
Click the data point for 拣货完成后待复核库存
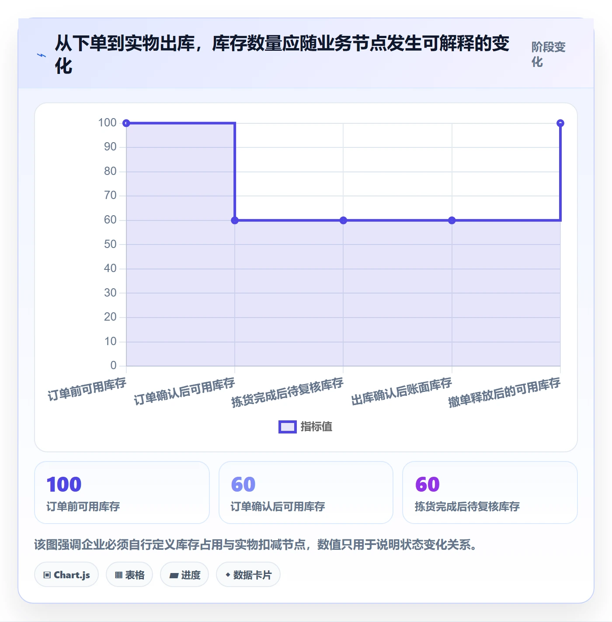(343, 220)
